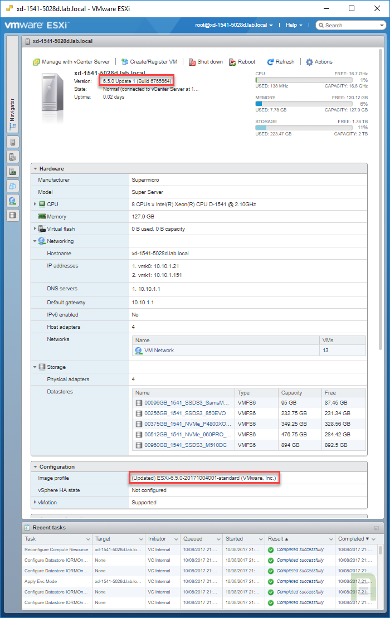The width and height of the screenshot is (390, 618).
Task: Collapse the Hardware section
Action: point(36,169)
